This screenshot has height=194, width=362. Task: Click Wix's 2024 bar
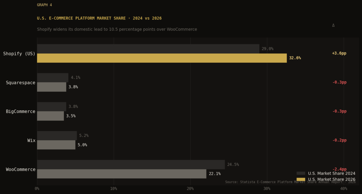point(57,136)
